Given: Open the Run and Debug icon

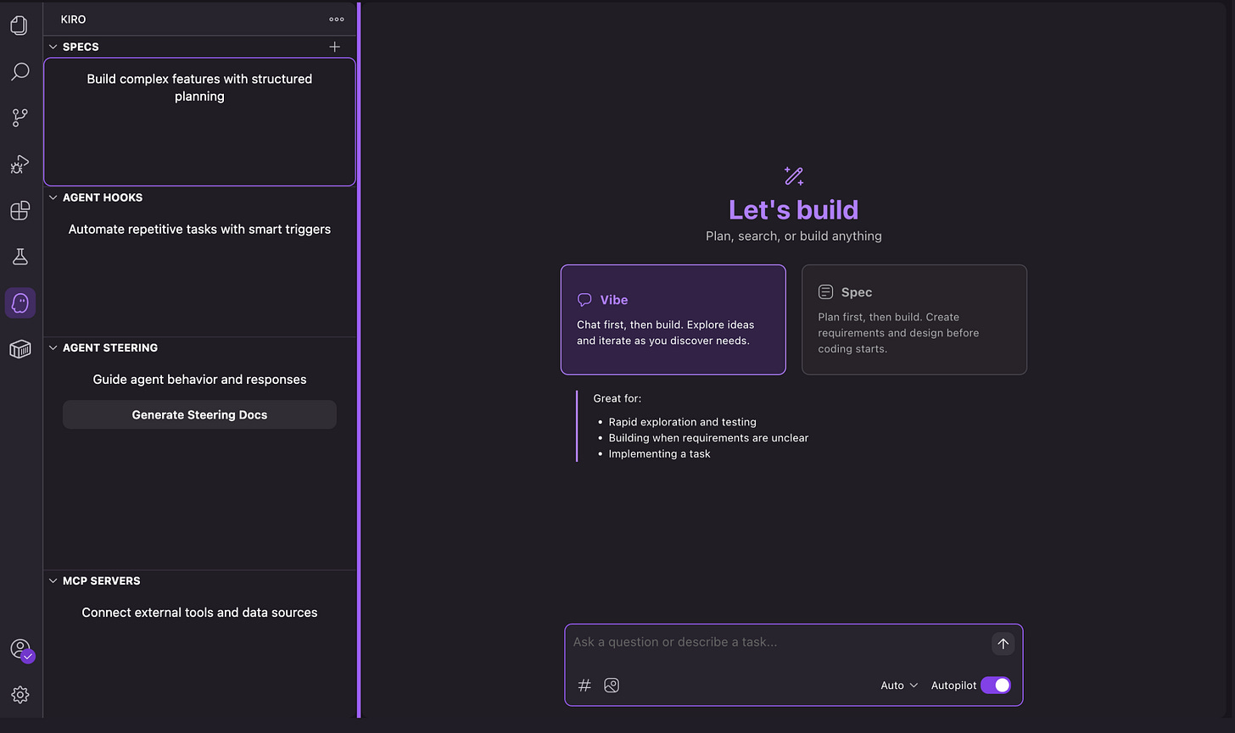Looking at the screenshot, I should click(20, 164).
